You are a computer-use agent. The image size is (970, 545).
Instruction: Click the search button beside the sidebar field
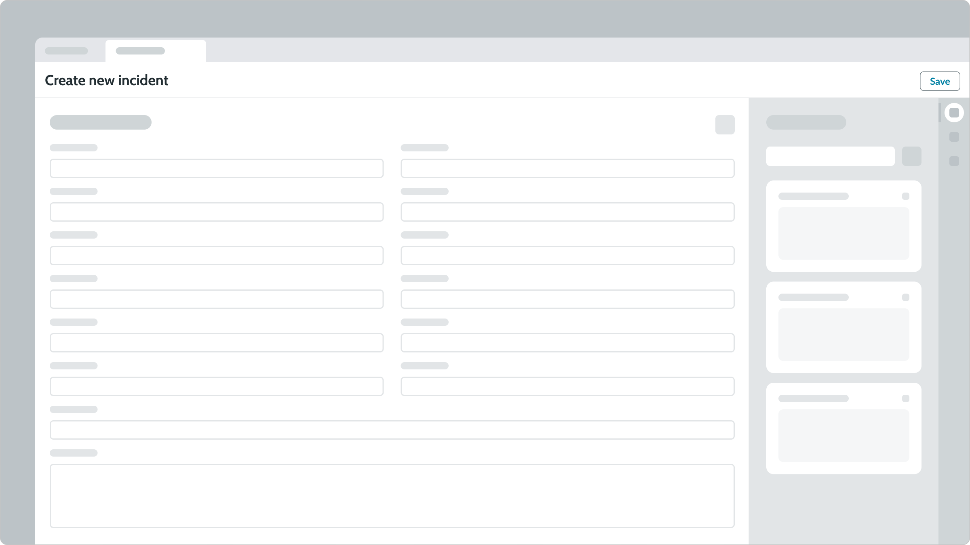[912, 156]
